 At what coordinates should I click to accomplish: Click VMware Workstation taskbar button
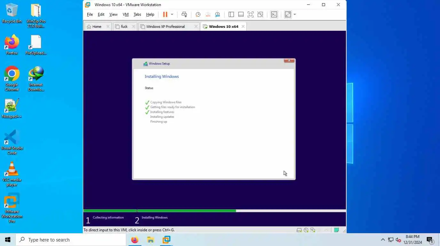166,240
